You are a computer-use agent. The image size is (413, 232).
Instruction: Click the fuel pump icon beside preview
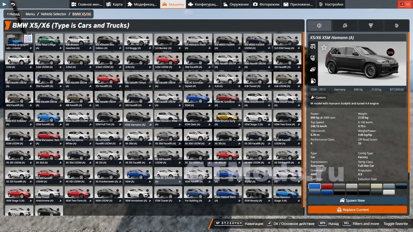point(313,81)
